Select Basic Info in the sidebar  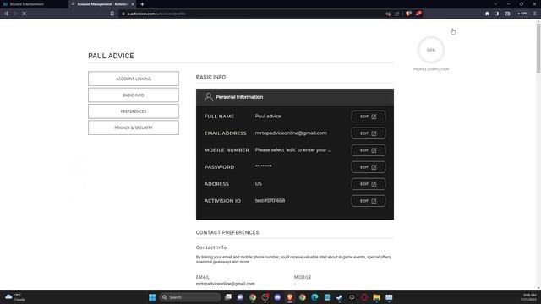pyautogui.click(x=134, y=95)
